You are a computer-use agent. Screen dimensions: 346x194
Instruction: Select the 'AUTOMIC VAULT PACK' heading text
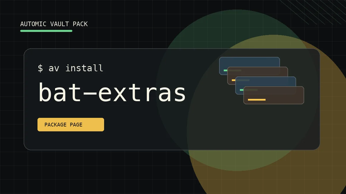[54, 24]
